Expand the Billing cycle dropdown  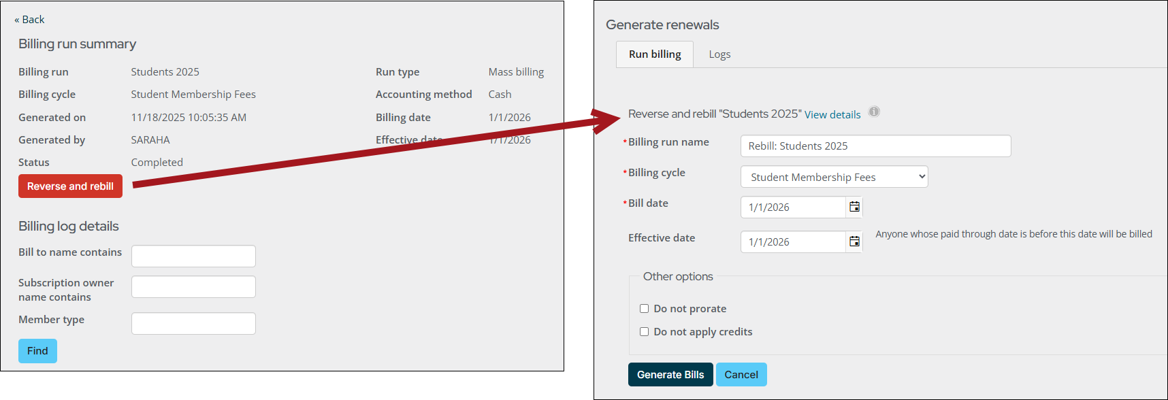(834, 177)
